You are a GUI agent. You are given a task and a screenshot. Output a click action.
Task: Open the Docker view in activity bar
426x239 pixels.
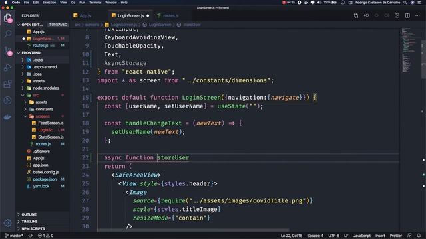pos(7,117)
